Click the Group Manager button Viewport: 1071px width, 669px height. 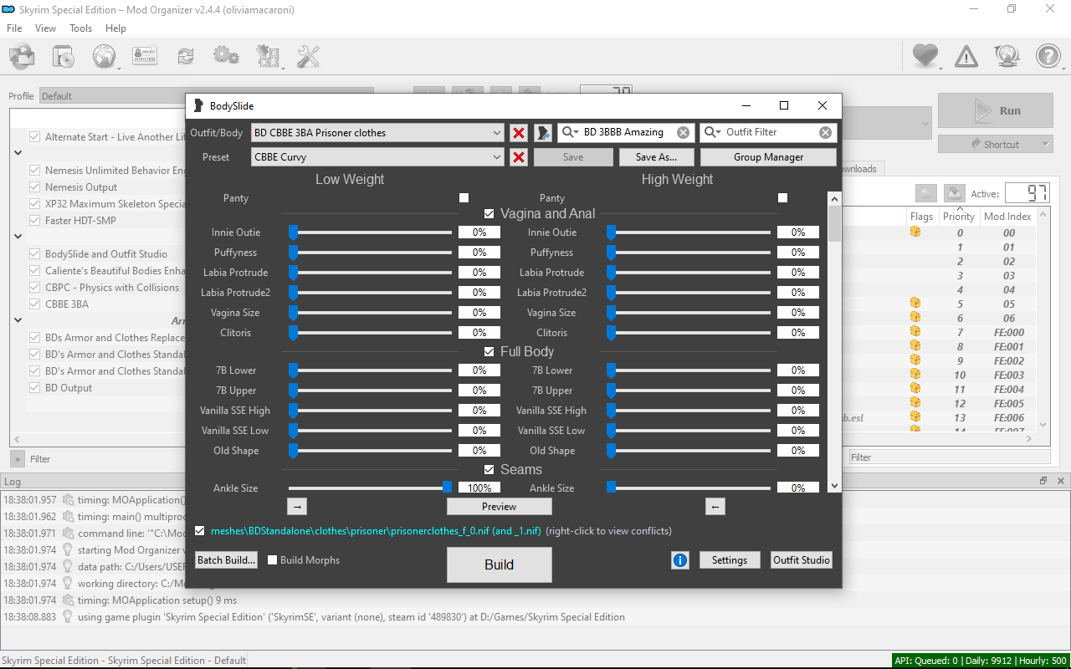click(x=768, y=157)
